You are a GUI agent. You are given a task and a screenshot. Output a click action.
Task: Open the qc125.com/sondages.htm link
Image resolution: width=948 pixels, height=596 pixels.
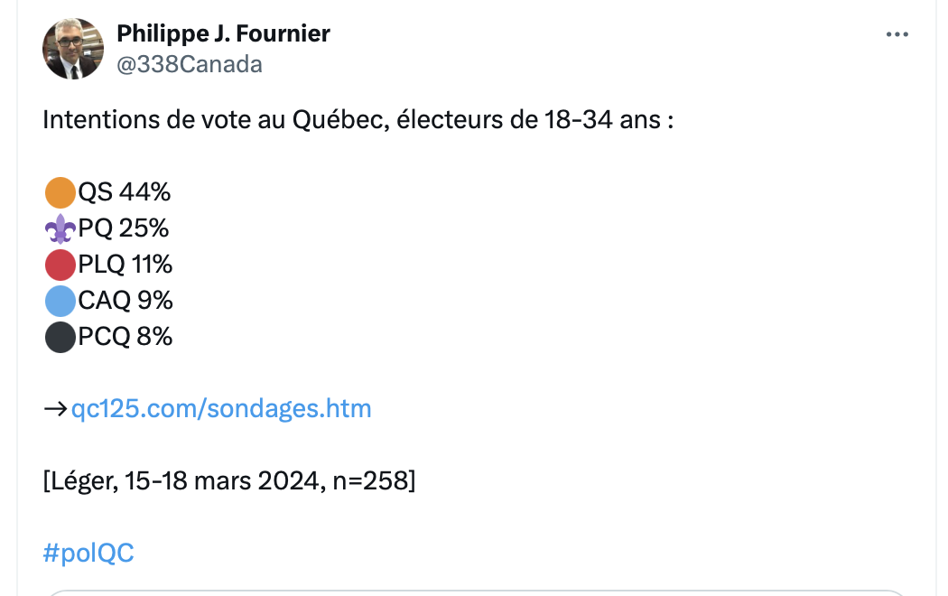tap(221, 408)
